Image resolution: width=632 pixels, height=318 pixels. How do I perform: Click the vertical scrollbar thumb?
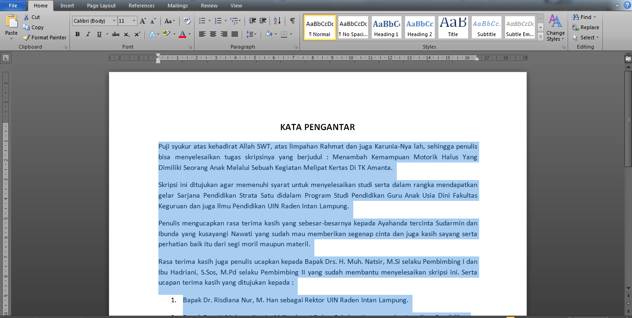(628, 118)
